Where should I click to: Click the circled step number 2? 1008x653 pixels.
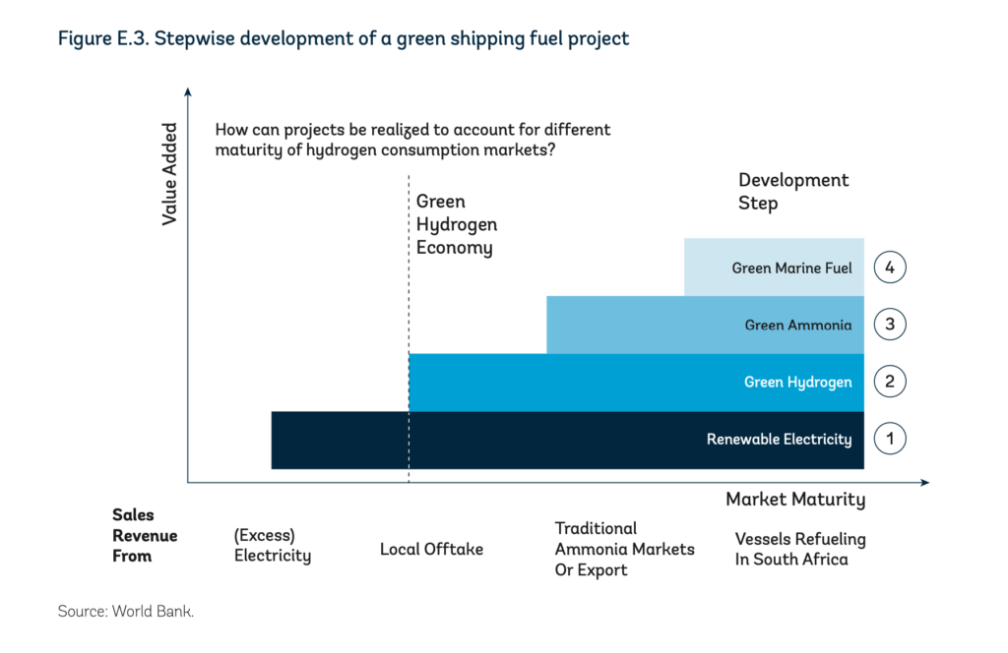[890, 382]
